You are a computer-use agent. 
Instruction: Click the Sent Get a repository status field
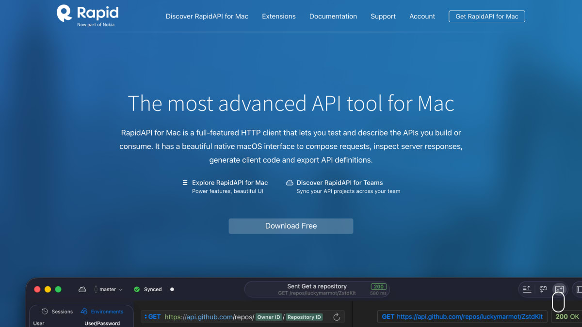pos(317,289)
